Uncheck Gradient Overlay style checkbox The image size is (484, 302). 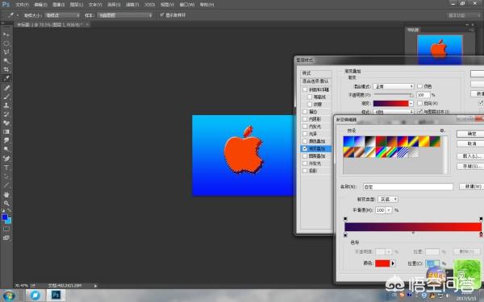[x=305, y=148]
